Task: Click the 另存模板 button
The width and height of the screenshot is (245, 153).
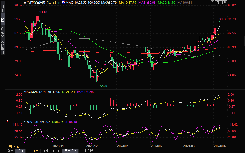Action: [70, 151]
